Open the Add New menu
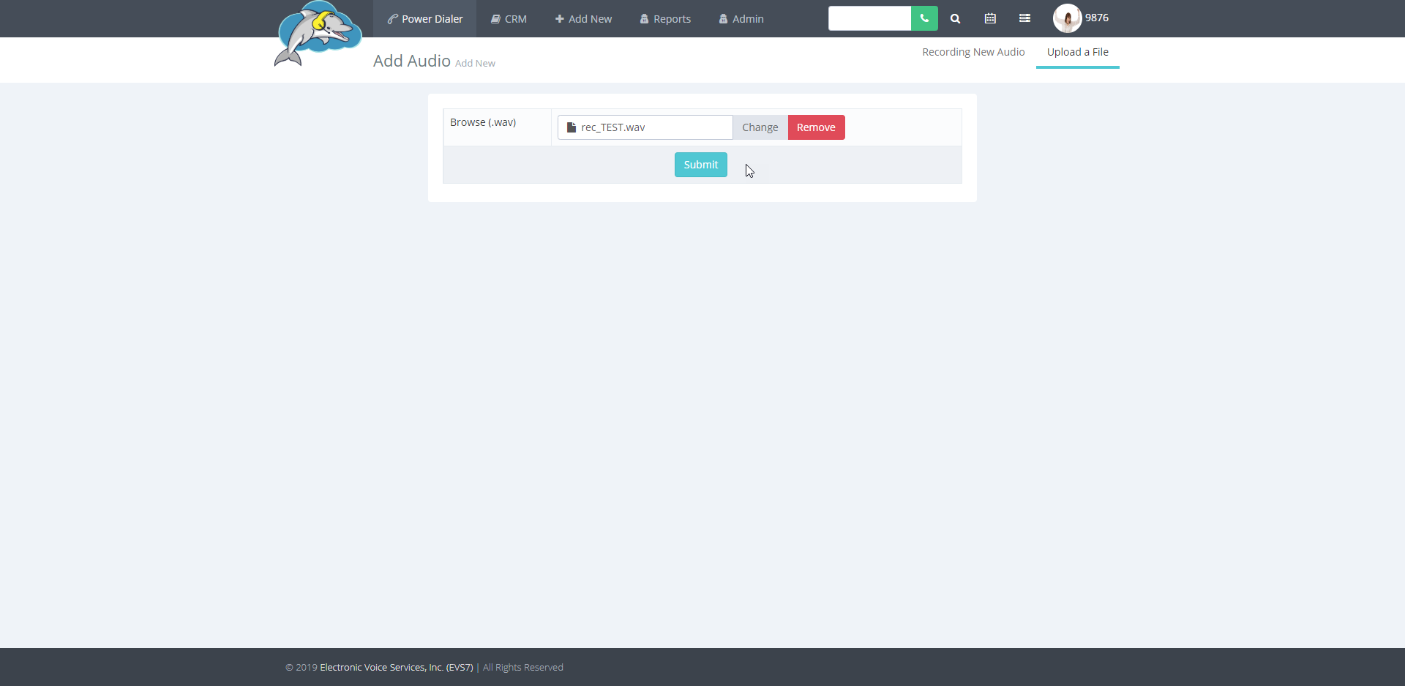The image size is (1405, 686). pyautogui.click(x=583, y=19)
